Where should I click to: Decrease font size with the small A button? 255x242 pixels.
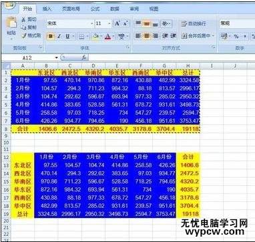pyautogui.click(x=125, y=23)
